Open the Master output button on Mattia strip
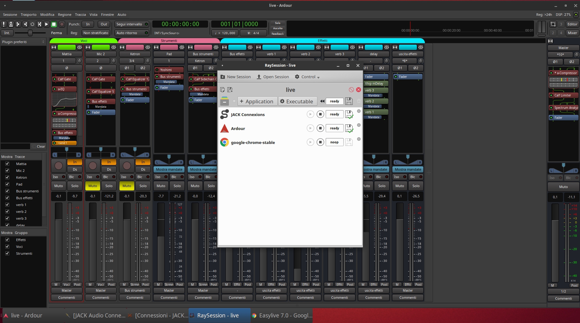 click(x=67, y=291)
